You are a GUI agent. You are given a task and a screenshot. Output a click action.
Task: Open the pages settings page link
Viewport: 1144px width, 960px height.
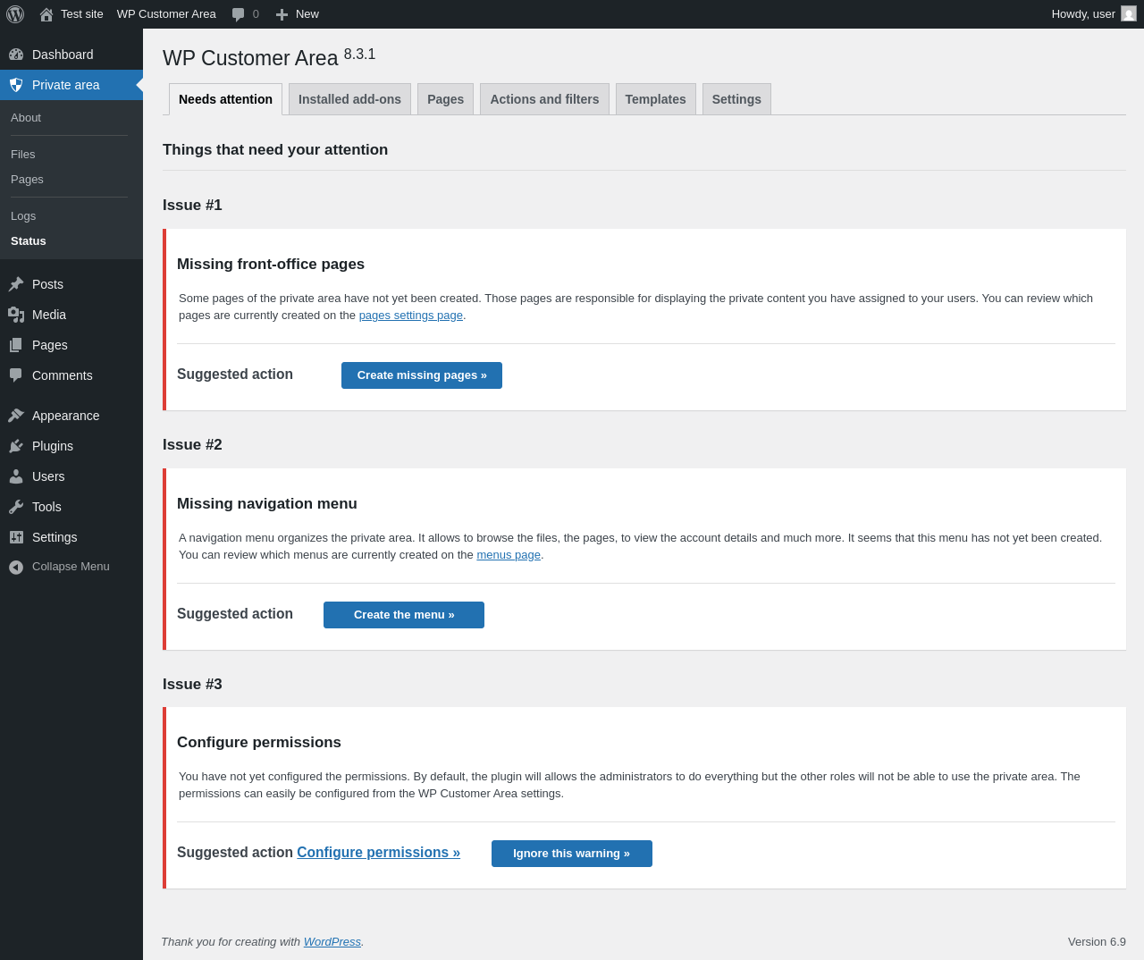click(x=410, y=316)
